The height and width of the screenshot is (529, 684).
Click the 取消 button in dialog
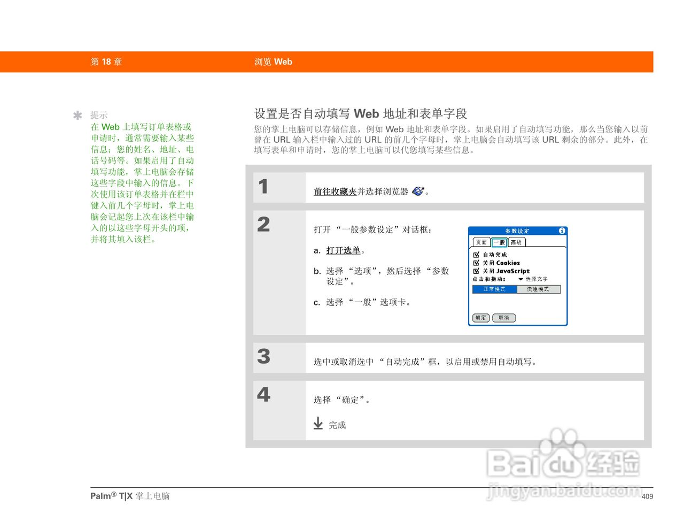coord(504,318)
